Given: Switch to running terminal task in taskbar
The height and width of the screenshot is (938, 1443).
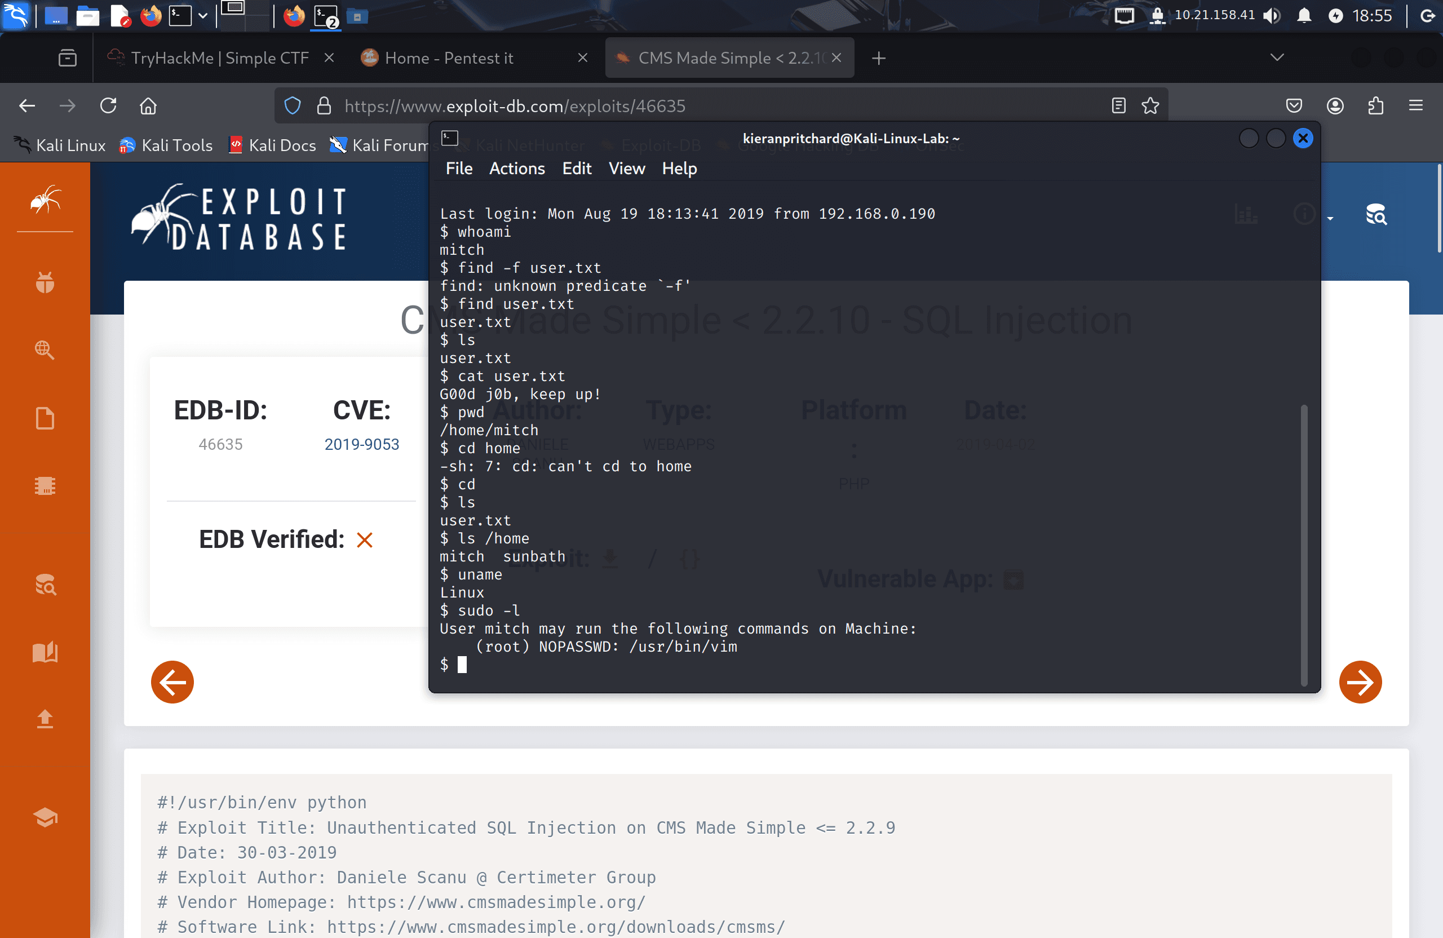Looking at the screenshot, I should [x=326, y=16].
